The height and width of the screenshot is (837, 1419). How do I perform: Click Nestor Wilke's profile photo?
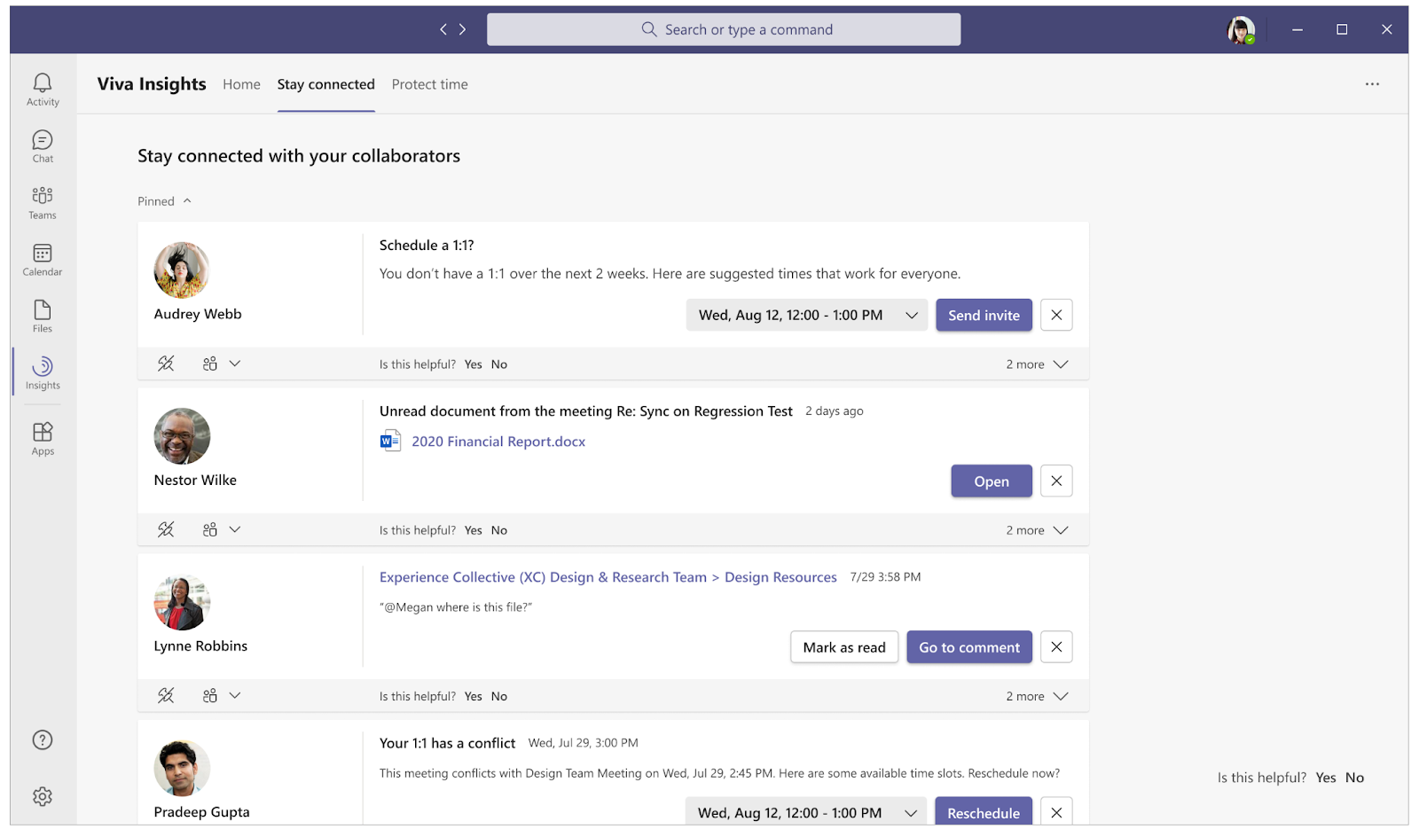pyautogui.click(x=182, y=435)
